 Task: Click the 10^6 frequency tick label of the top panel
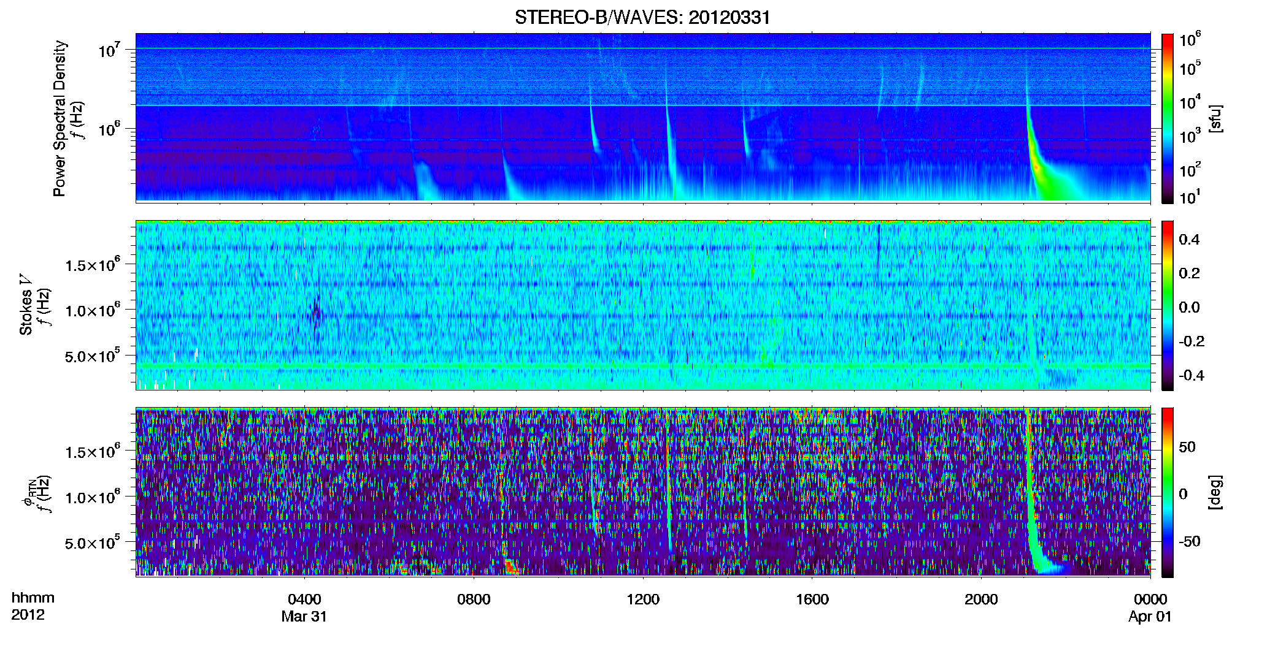[x=109, y=129]
